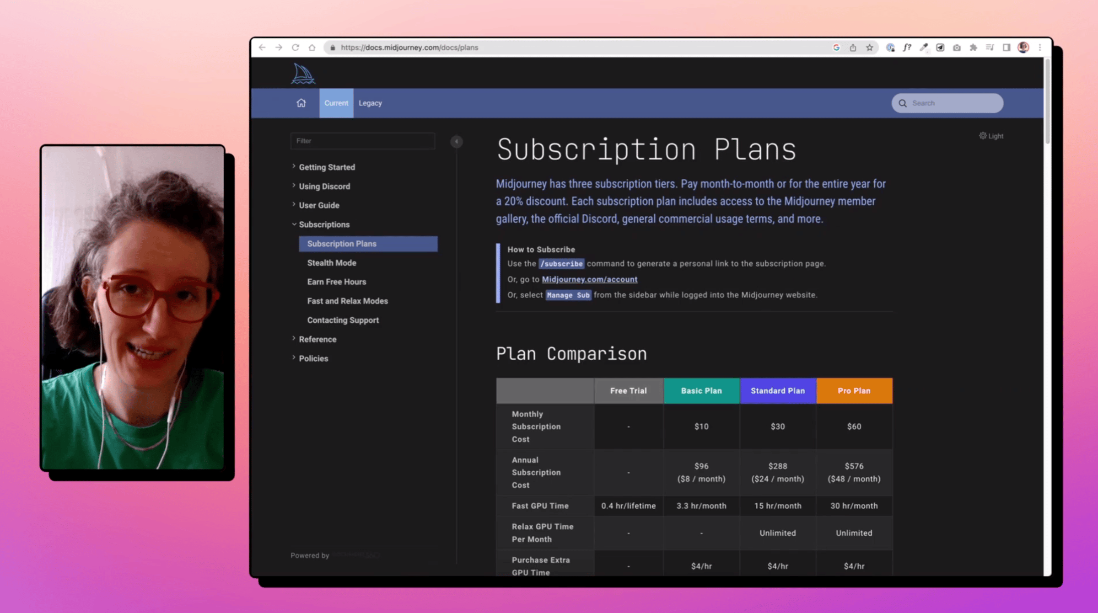Click the webcam video thumbnail
Viewport: 1098px width, 613px height.
pyautogui.click(x=133, y=308)
